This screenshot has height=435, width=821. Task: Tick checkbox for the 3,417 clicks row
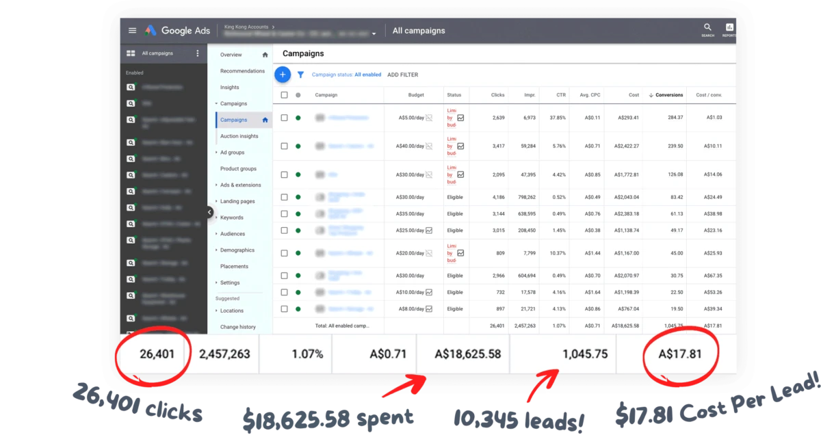285,146
